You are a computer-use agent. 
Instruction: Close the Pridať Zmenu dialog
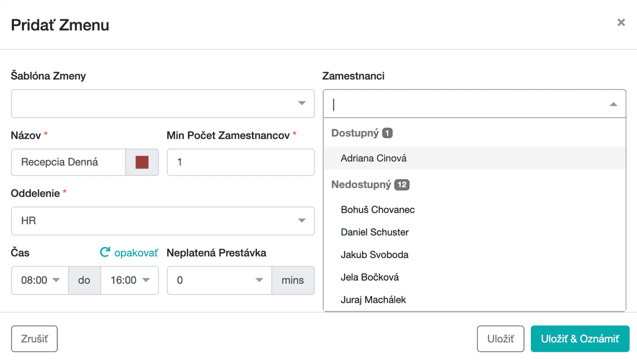[x=621, y=22]
